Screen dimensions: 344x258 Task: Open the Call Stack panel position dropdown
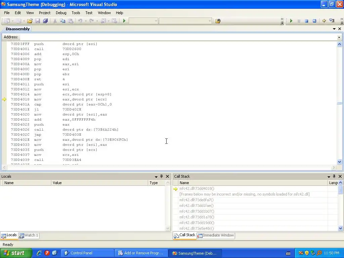pos(329,176)
